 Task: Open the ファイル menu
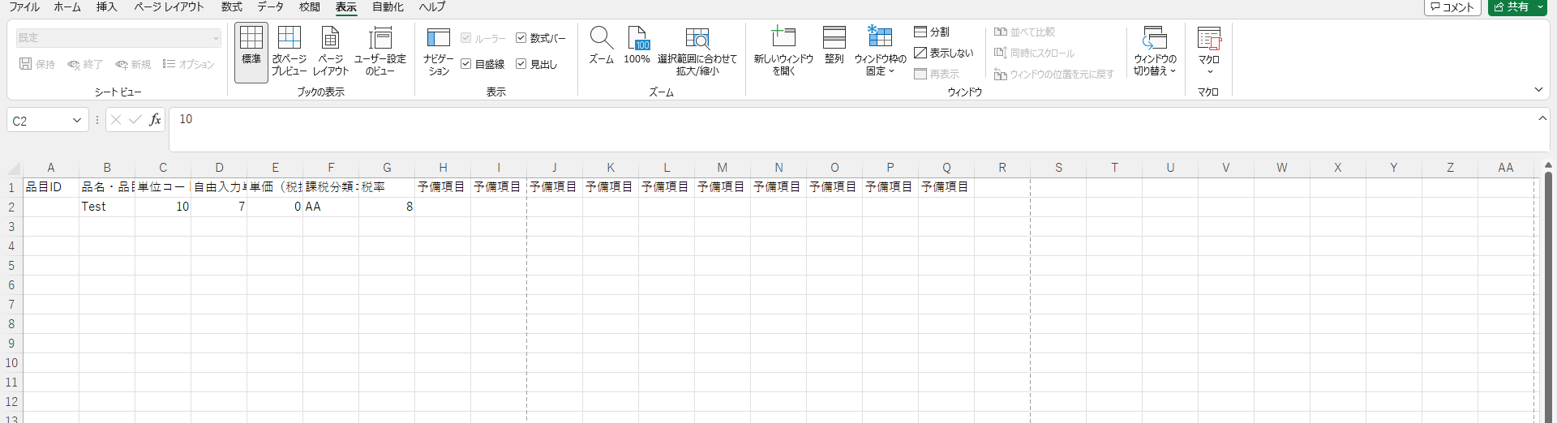[24, 7]
